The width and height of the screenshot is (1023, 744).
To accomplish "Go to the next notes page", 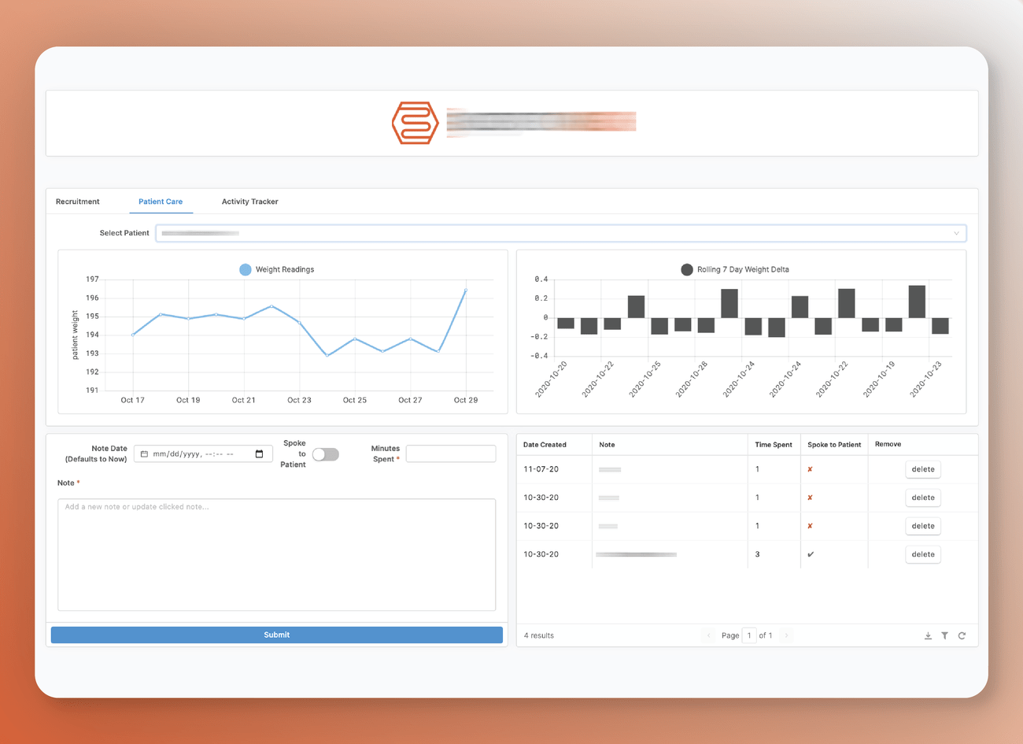I will point(786,635).
